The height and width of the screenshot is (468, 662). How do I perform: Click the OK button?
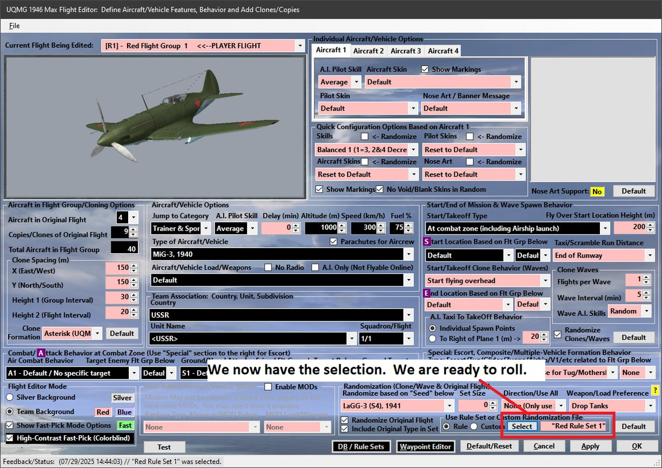636,446
